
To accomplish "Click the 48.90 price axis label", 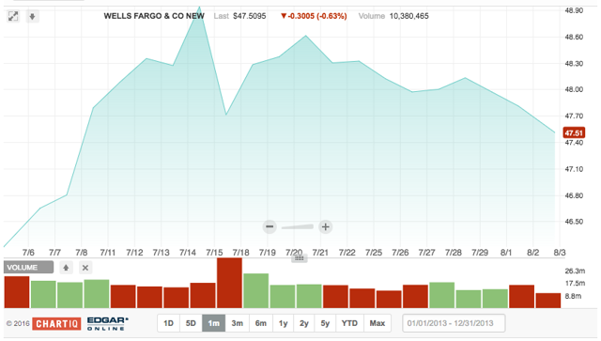I will (574, 10).
